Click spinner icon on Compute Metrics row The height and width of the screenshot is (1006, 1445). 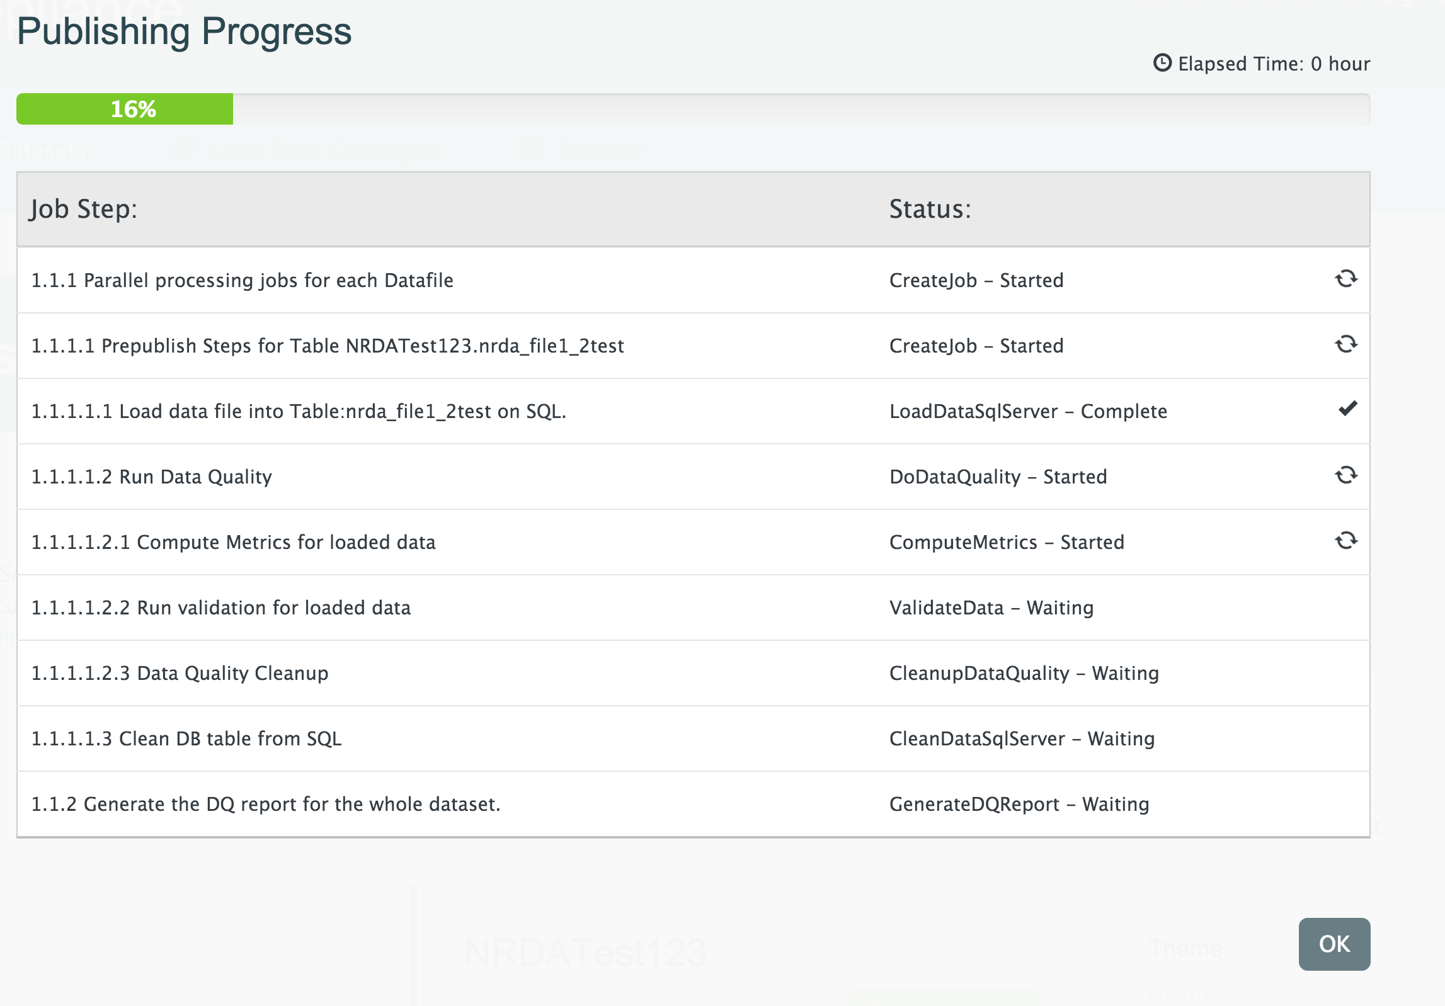(x=1345, y=541)
